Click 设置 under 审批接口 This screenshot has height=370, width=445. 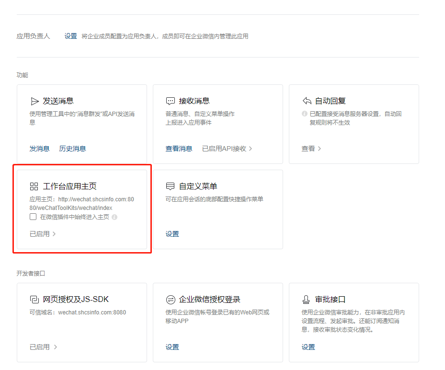click(x=308, y=347)
